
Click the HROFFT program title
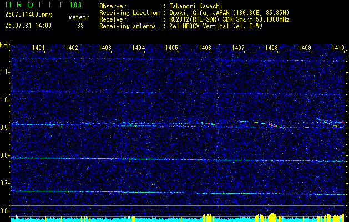[34, 4]
